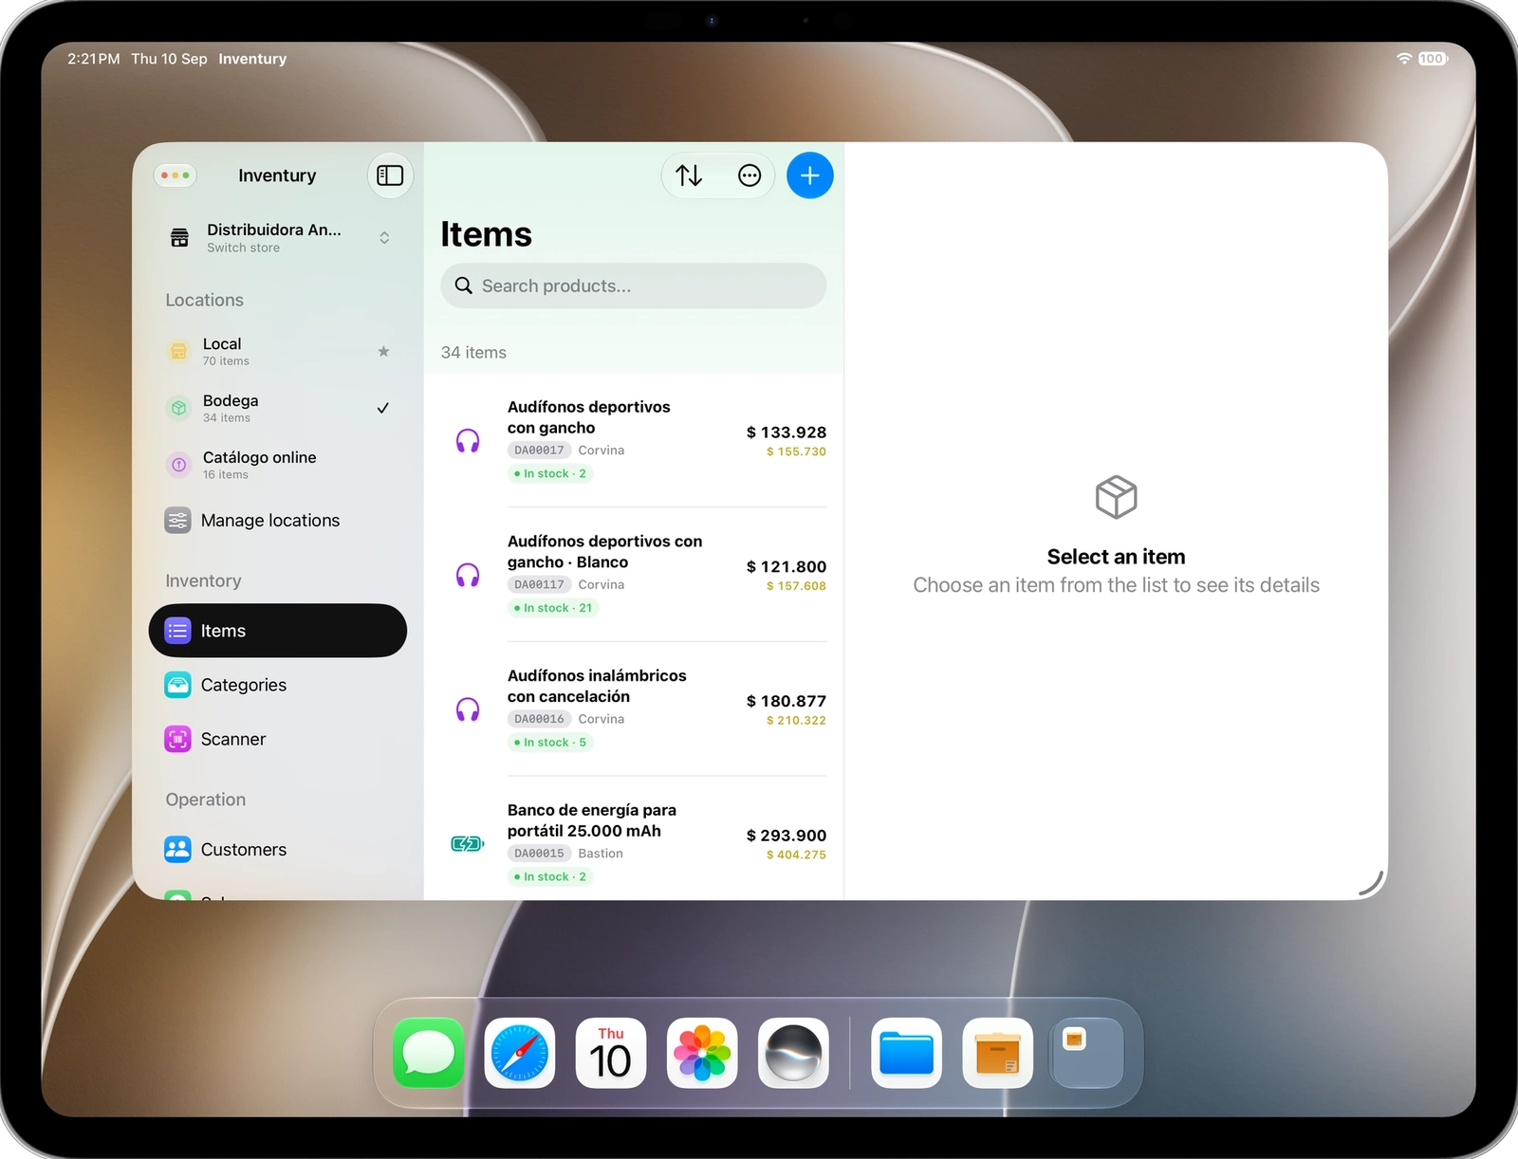Open Calendar from the dock

pyautogui.click(x=611, y=1053)
